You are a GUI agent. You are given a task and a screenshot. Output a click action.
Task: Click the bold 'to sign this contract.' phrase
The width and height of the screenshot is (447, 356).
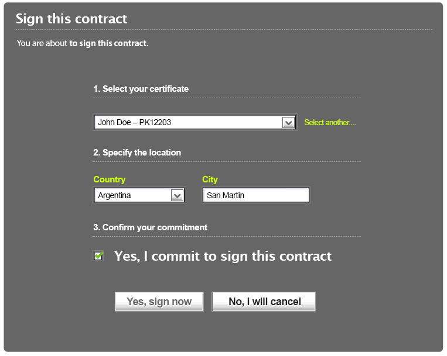tap(109, 43)
